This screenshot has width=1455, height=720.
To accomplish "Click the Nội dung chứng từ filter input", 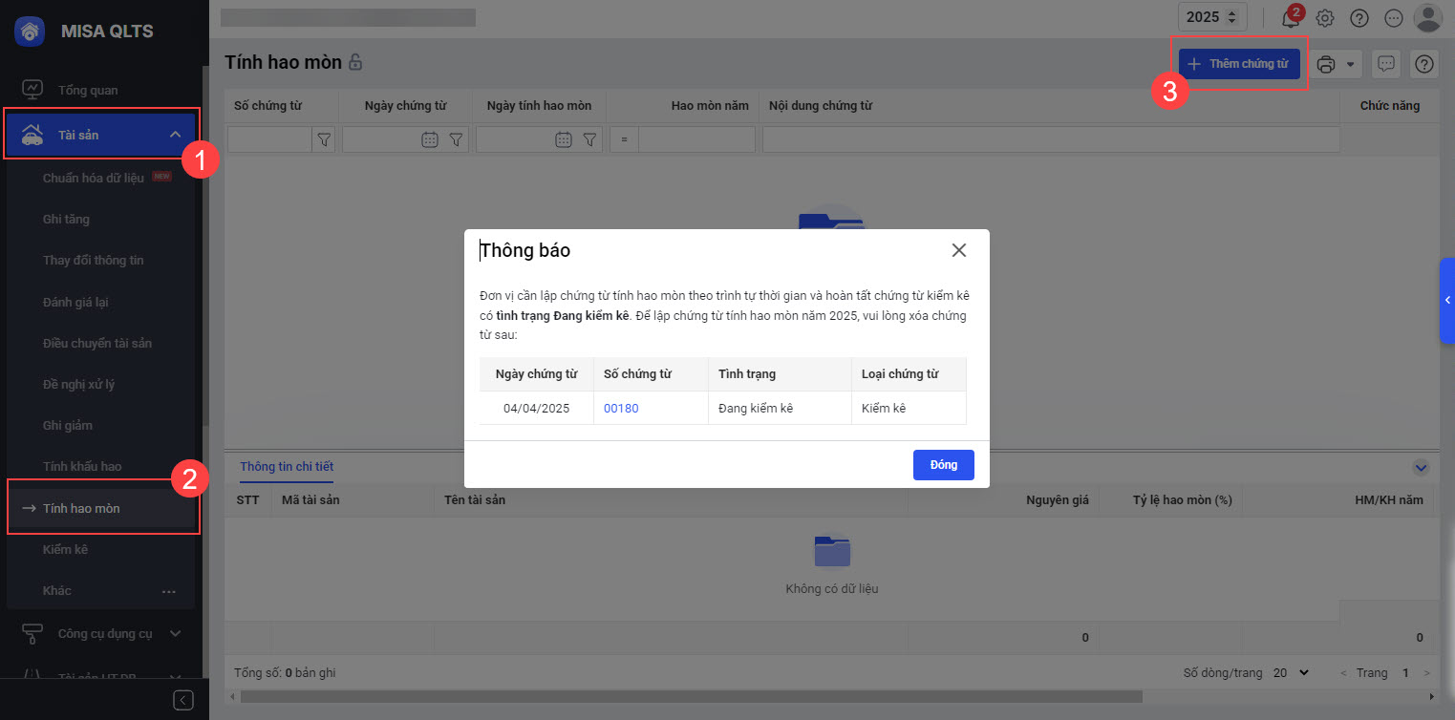I will 1051,140.
